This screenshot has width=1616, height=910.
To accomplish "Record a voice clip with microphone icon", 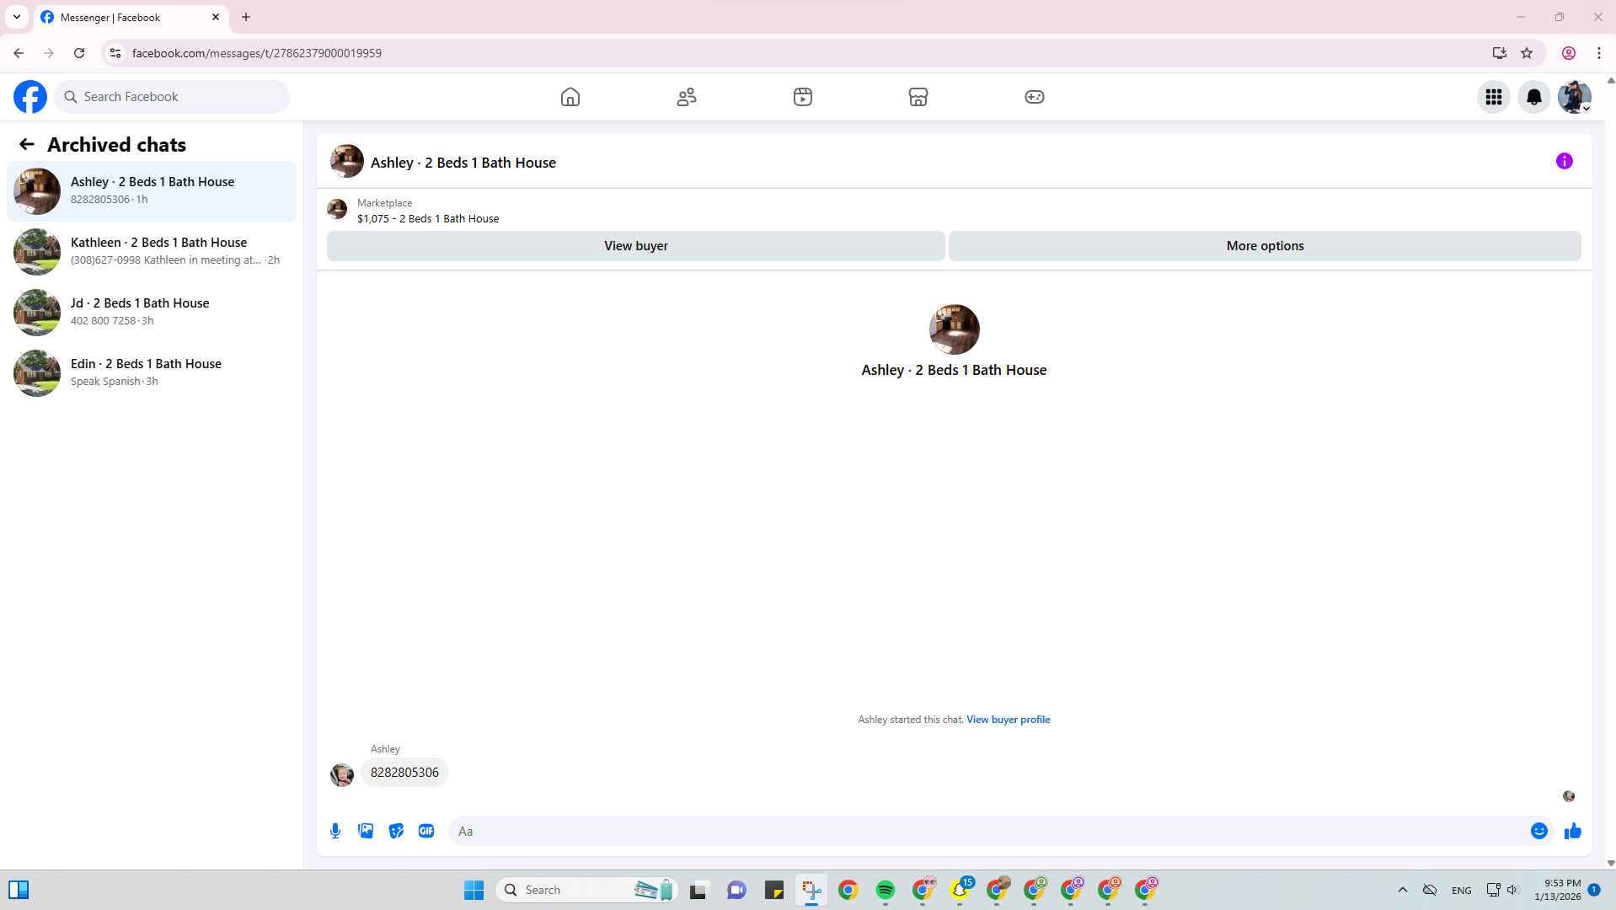I will (x=335, y=831).
